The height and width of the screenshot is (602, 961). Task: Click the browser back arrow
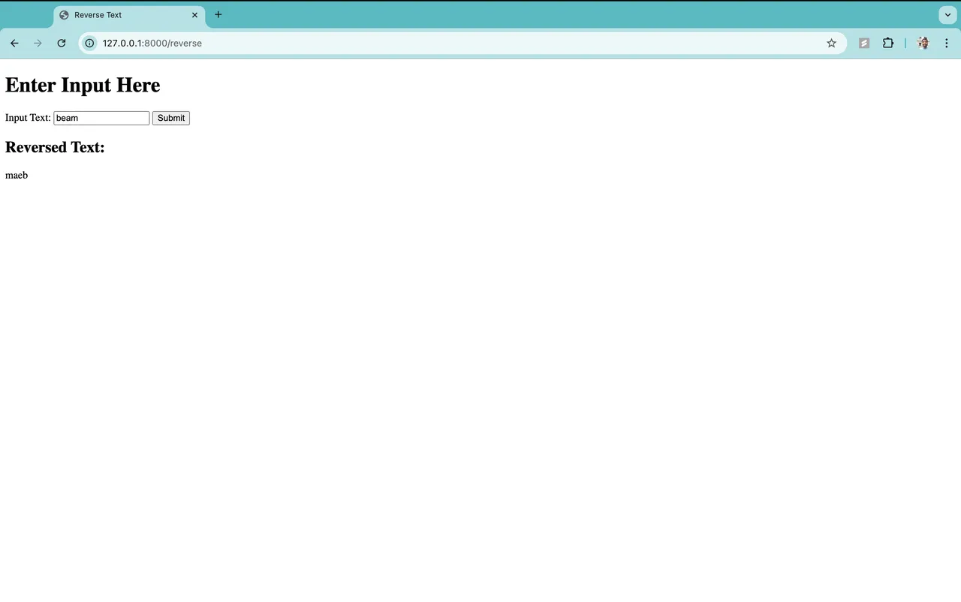point(14,44)
